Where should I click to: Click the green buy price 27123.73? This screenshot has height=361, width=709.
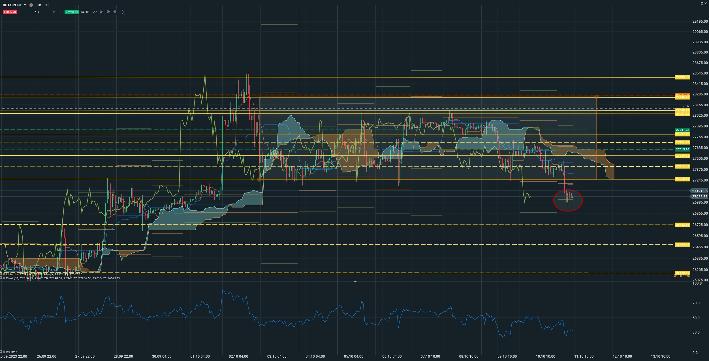pos(71,12)
